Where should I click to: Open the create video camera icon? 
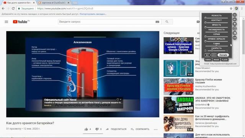198,22
